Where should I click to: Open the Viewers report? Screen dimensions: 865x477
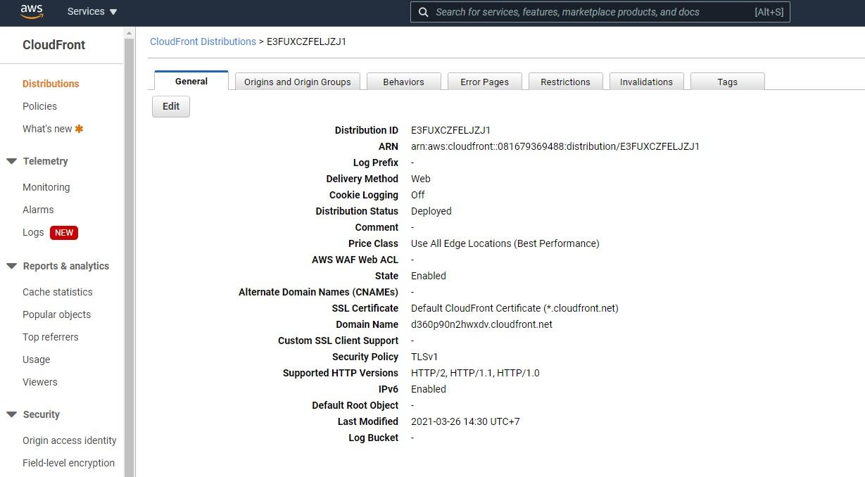pyautogui.click(x=40, y=382)
